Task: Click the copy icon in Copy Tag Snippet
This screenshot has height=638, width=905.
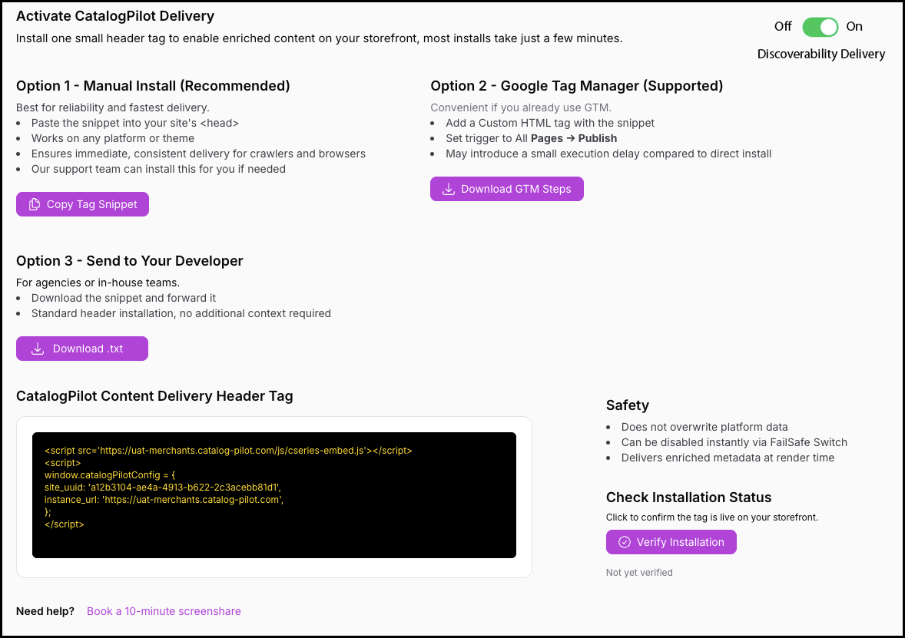Action: click(34, 204)
